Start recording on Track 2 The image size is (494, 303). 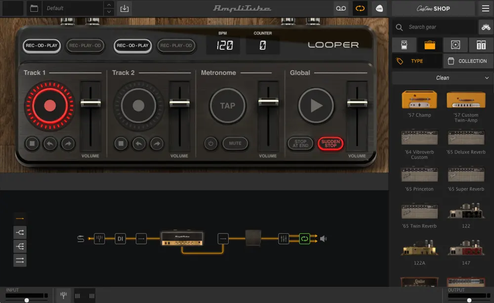[x=138, y=106]
